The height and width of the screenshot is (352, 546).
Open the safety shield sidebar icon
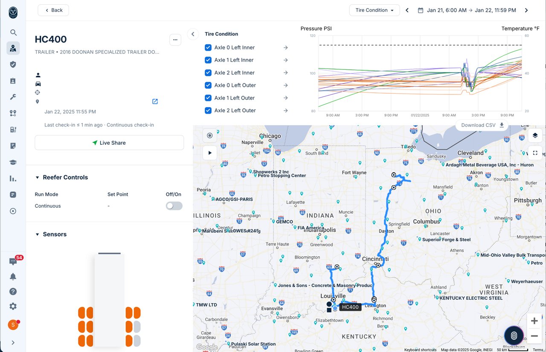tap(13, 64)
